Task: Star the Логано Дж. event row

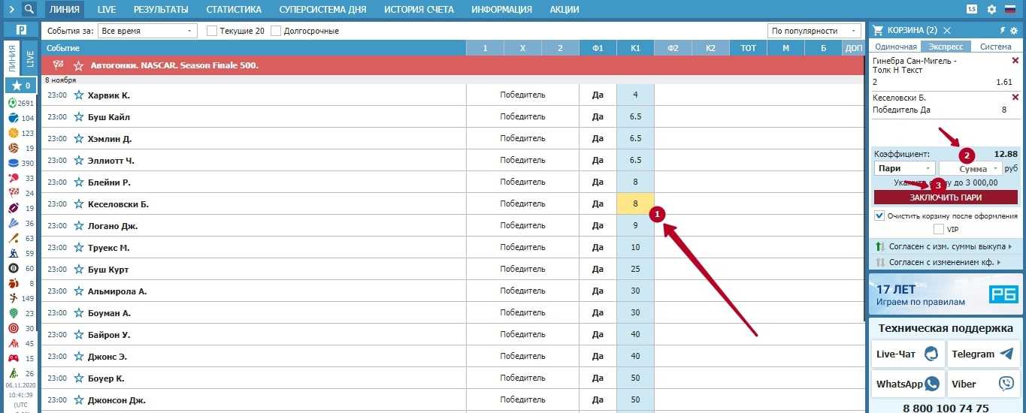Action: click(78, 226)
